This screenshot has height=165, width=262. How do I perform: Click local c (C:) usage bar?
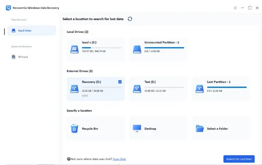[102, 48]
